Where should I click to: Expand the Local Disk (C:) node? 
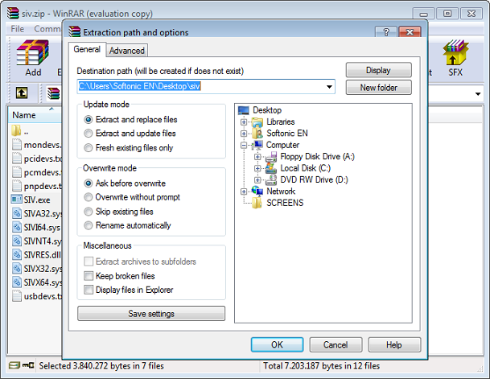257,168
